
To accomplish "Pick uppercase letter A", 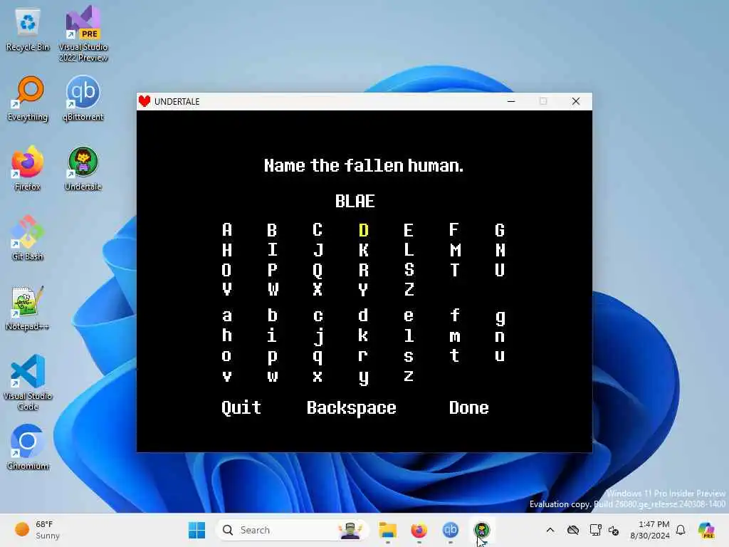I will (x=227, y=230).
